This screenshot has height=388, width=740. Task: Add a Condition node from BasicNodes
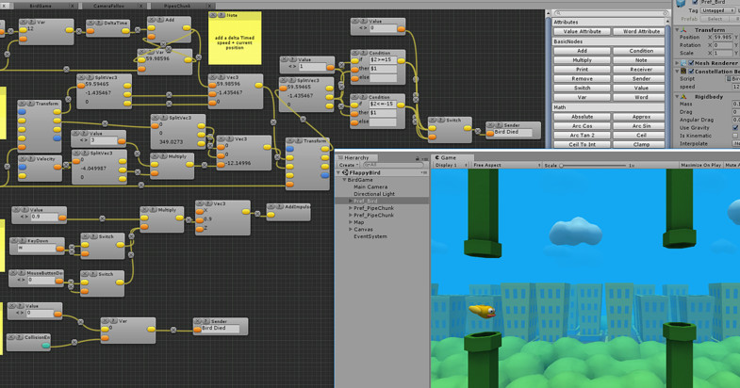(641, 51)
